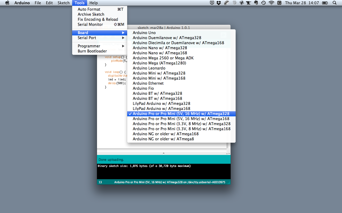
Task: Select Arduino Diecimila or Duemilanove w/ ATmega168
Action: pyautogui.click(x=181, y=43)
